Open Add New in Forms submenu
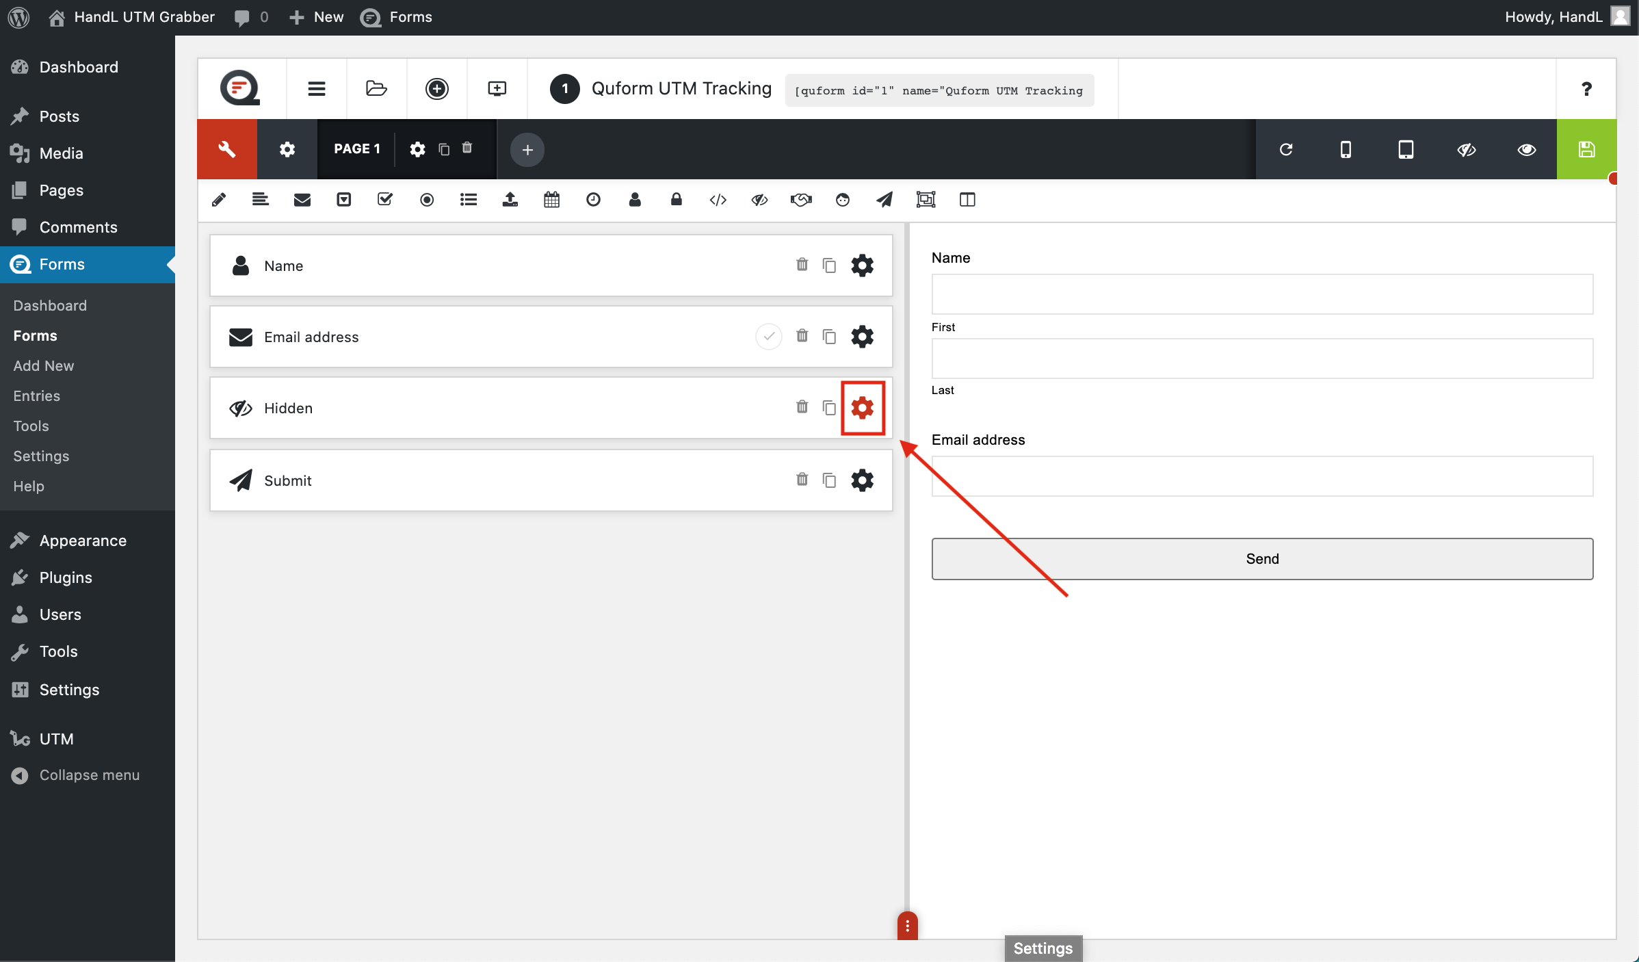The height and width of the screenshot is (962, 1639). tap(44, 365)
